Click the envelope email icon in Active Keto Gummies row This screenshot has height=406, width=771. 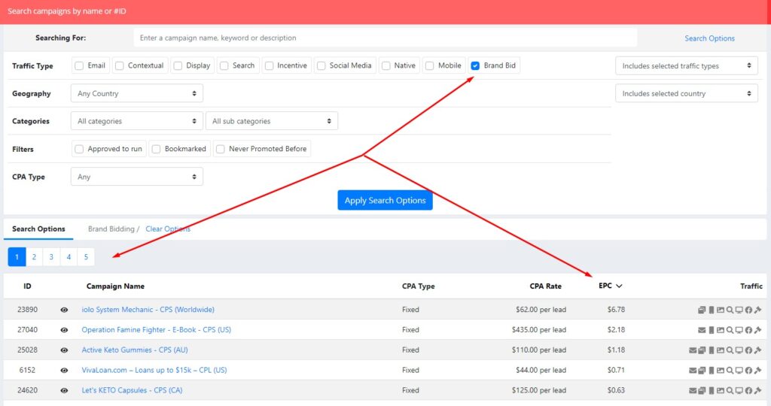693,350
